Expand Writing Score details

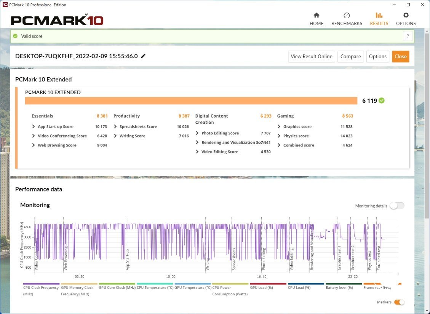(115, 136)
